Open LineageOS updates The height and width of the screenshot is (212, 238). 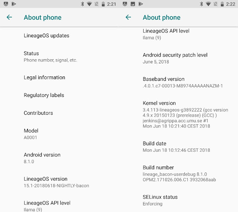pyautogui.click(x=59, y=36)
